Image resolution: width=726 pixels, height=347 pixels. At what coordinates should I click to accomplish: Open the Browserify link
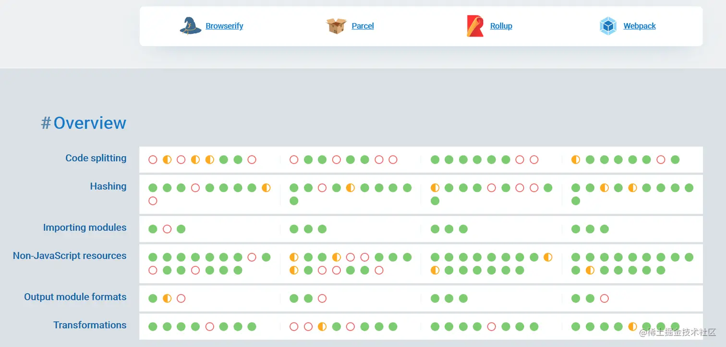(x=224, y=26)
